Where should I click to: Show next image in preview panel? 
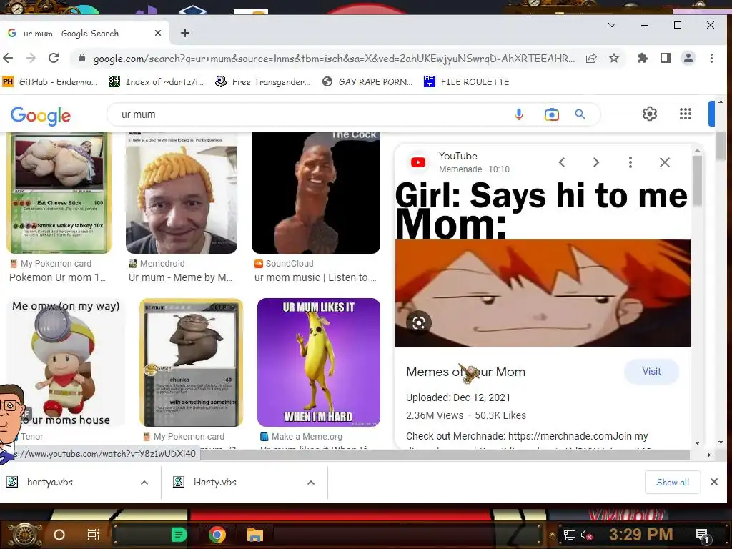pyautogui.click(x=596, y=162)
